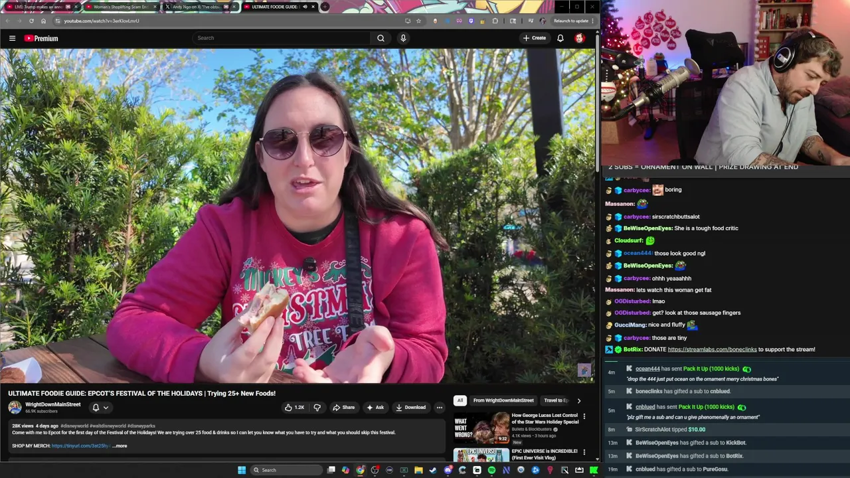
Task: Click the video title ULTIMATE FOODIE GUIDE
Action: [141, 394]
